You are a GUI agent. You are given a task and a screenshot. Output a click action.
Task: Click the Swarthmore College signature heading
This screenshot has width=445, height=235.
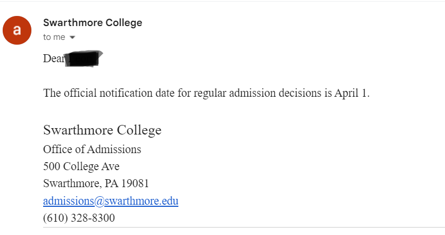[x=102, y=130]
